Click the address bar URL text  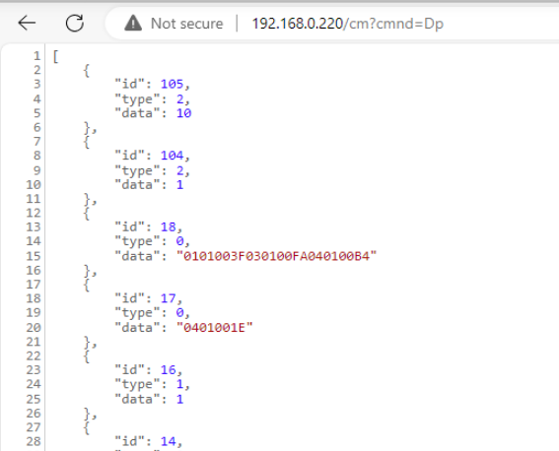coord(348,24)
